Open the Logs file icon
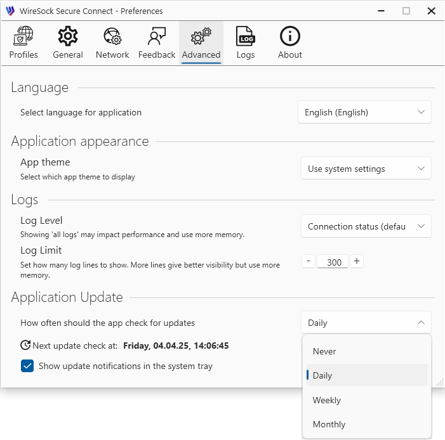The image size is (445, 440). tap(246, 36)
